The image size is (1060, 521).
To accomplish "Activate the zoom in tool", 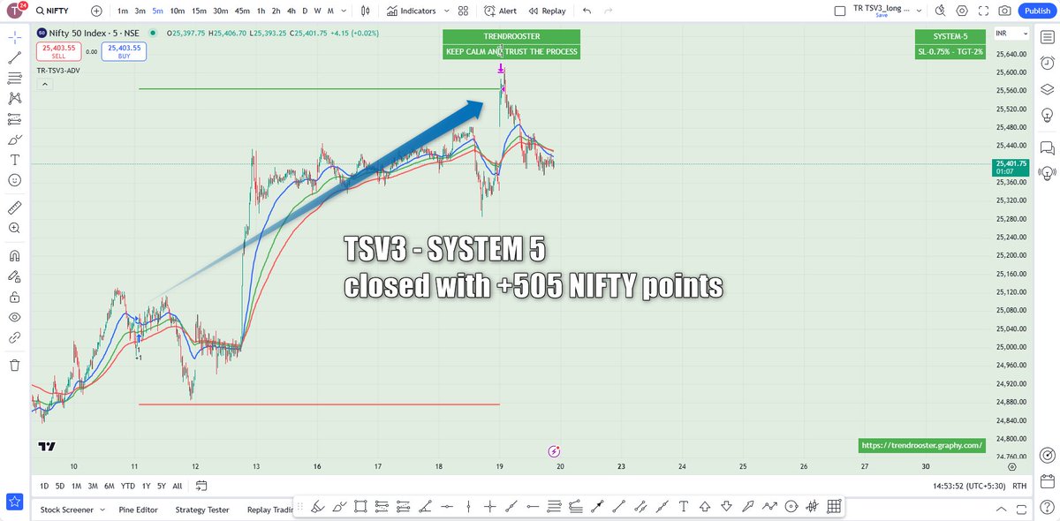I will pos(14,228).
